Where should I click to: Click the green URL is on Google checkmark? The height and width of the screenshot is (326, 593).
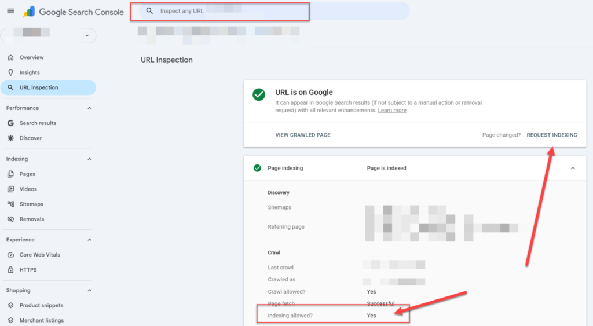pos(259,94)
